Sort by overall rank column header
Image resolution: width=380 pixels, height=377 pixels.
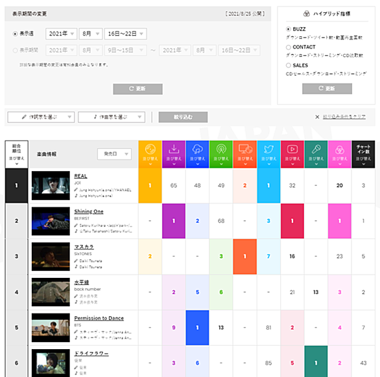tap(16, 154)
